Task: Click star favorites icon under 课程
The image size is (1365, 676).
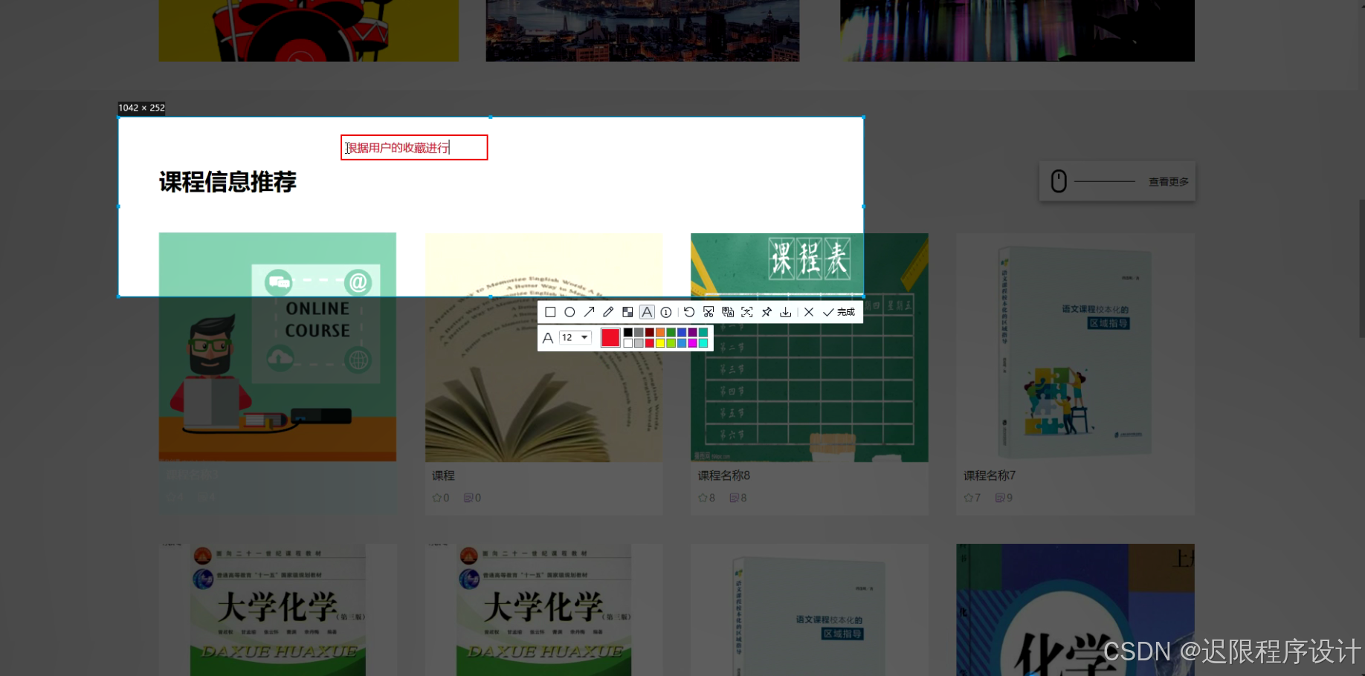Action: click(x=436, y=498)
